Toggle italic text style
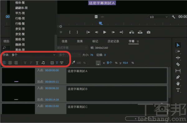This screenshot has width=187, height=123. [31, 63]
